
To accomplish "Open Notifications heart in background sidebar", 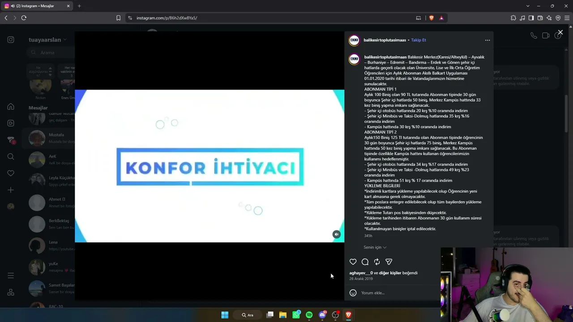I will 11,173.
